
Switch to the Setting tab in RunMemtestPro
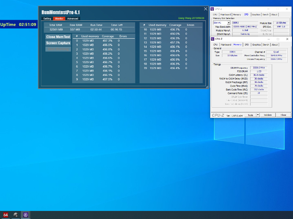(47, 18)
